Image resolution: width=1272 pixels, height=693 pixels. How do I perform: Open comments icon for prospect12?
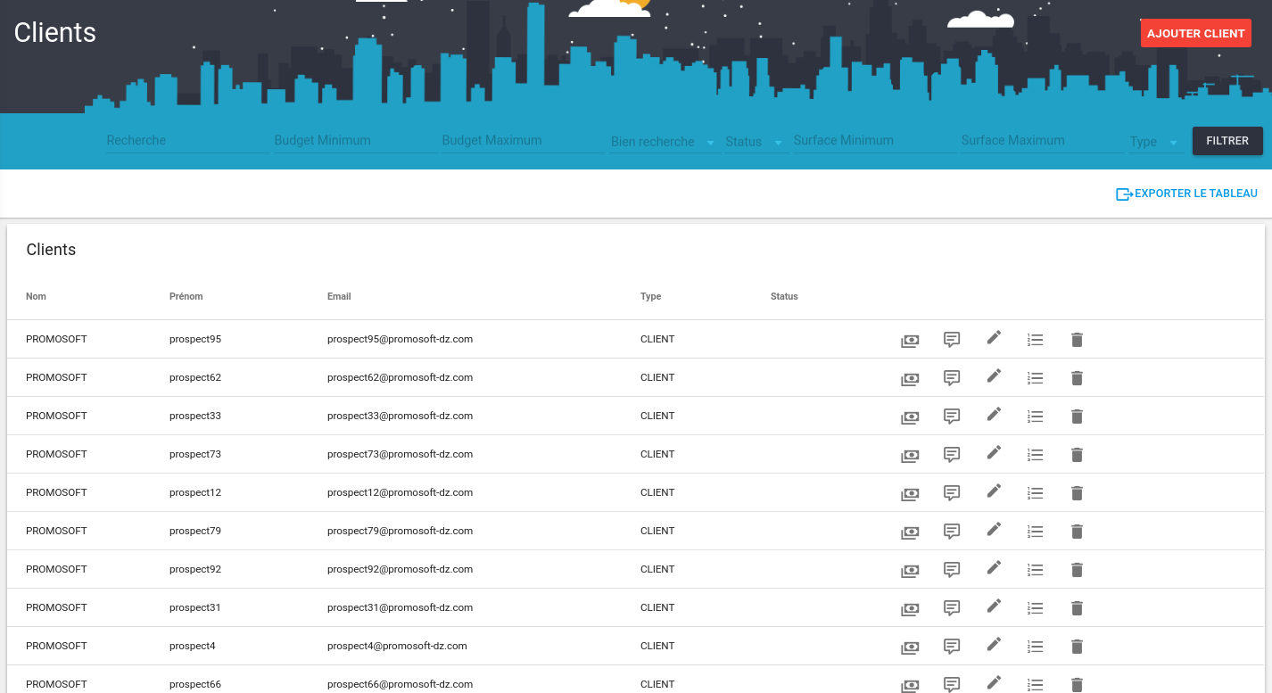point(952,493)
